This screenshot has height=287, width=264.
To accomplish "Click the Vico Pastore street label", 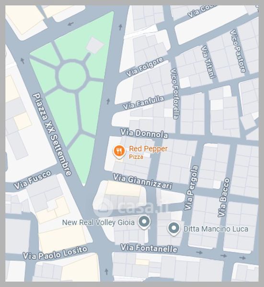I will [x=238, y=51].
